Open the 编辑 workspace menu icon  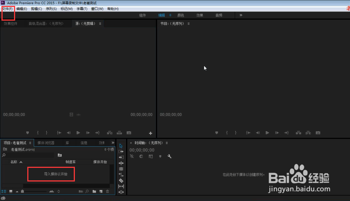(x=170, y=15)
